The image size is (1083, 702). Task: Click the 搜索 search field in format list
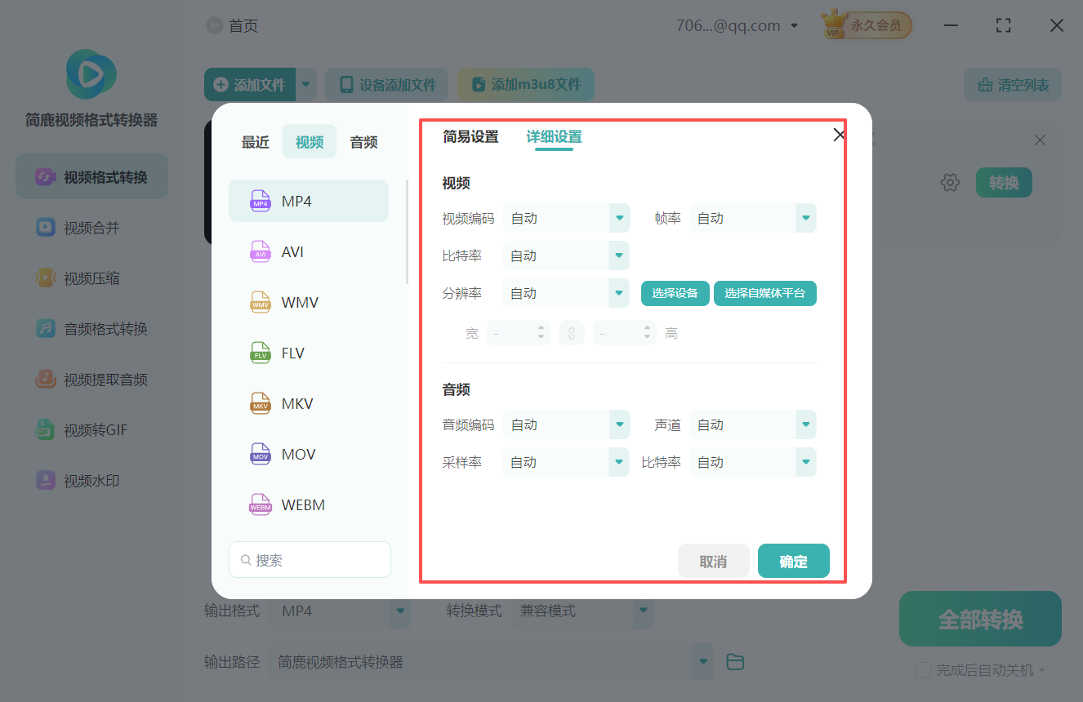310,559
